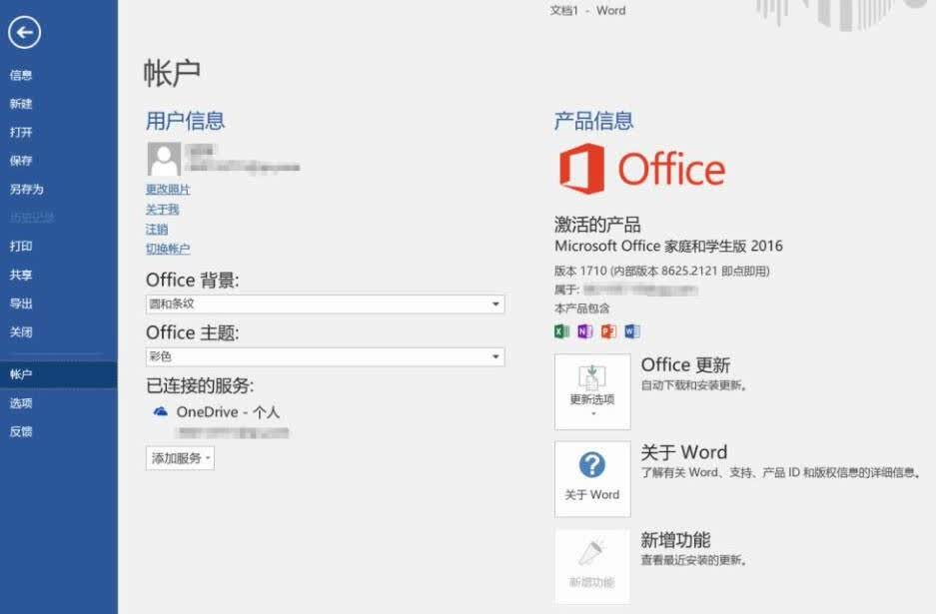Open 选项 from the sidebar

21,403
